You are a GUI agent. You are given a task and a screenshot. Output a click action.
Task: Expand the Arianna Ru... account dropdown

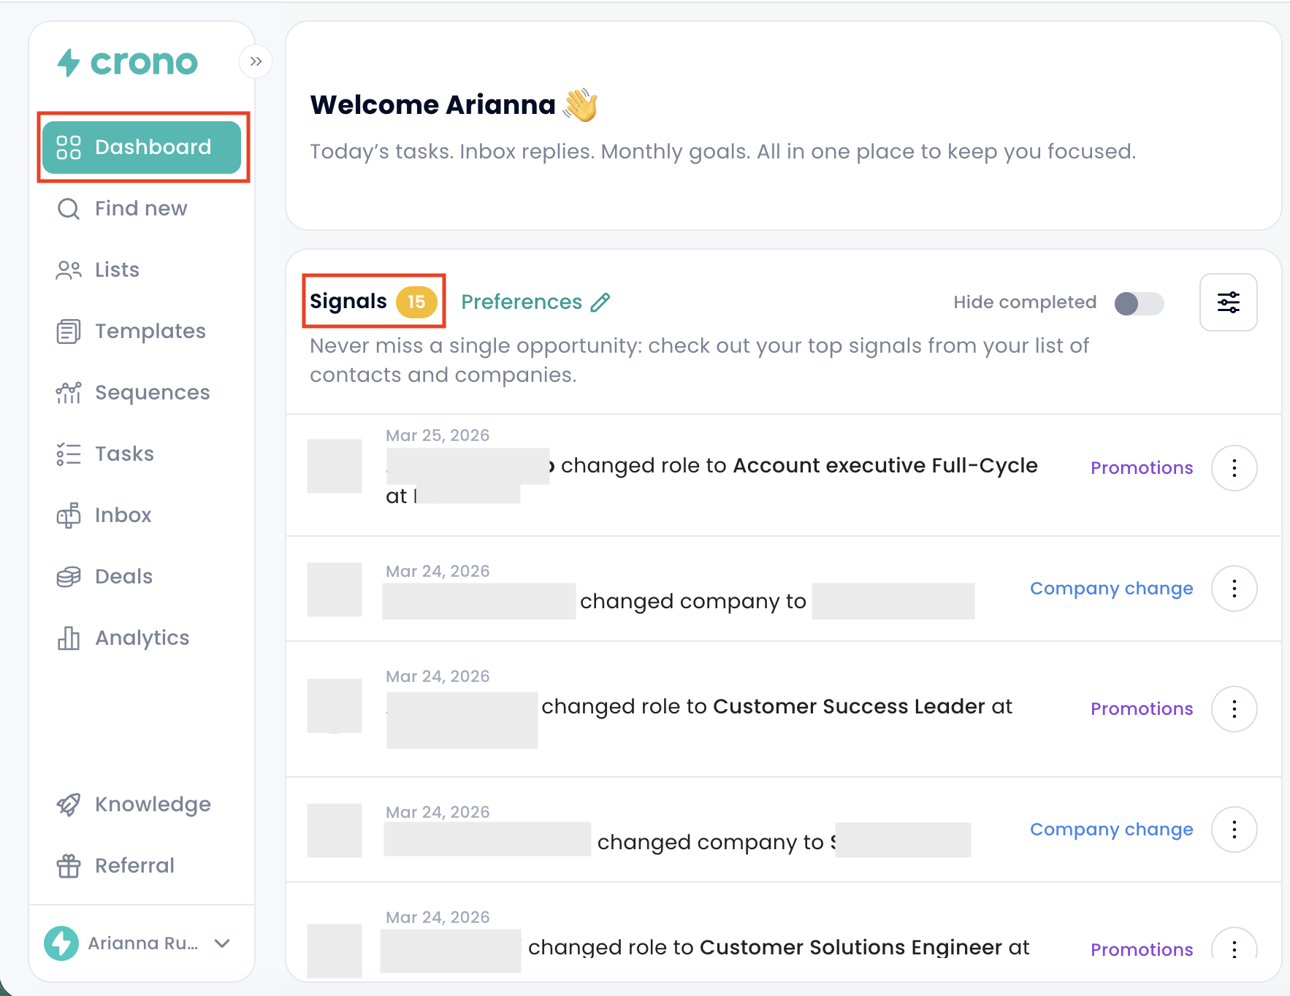click(222, 943)
